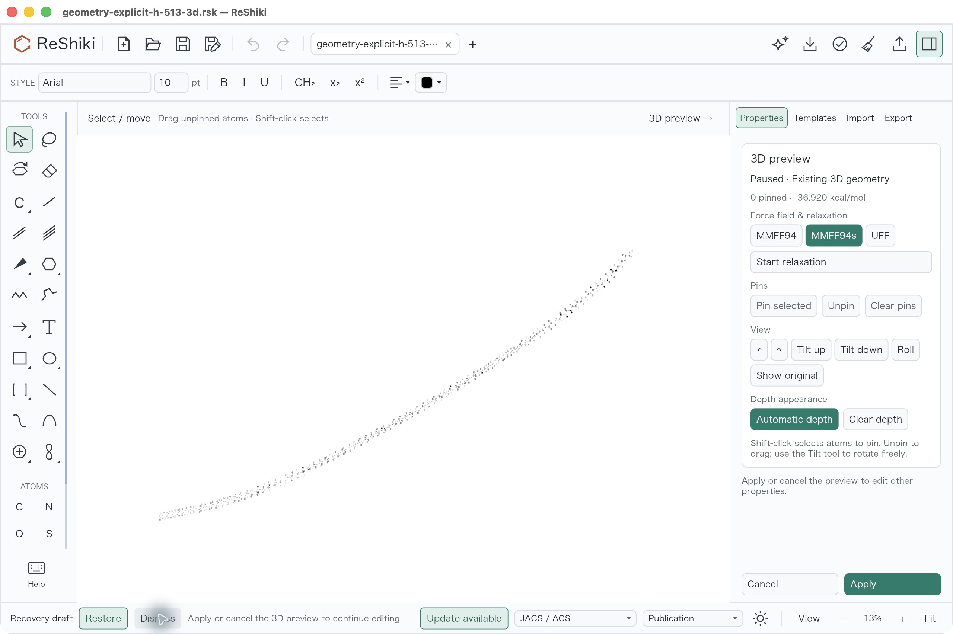Screen dimensions: 953x634
Task: Select the lasso selection tool
Action: coord(49,140)
